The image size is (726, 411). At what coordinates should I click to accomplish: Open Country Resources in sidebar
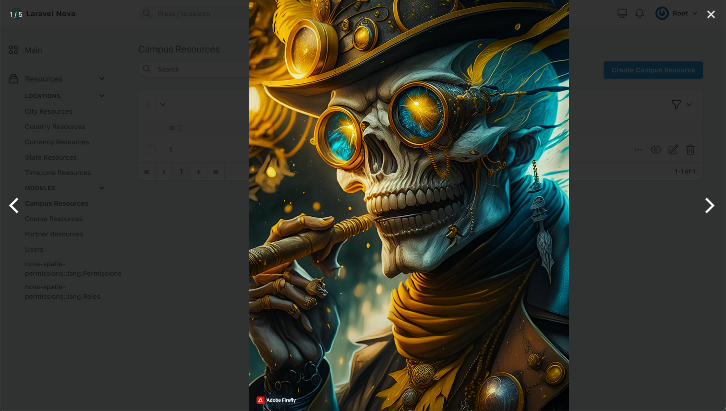pos(55,127)
